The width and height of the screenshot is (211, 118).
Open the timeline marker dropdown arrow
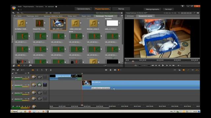click(x=121, y=70)
